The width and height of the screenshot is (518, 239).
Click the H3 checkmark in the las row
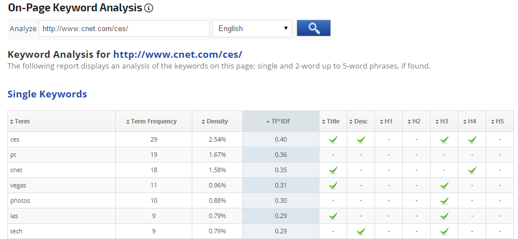click(x=444, y=216)
